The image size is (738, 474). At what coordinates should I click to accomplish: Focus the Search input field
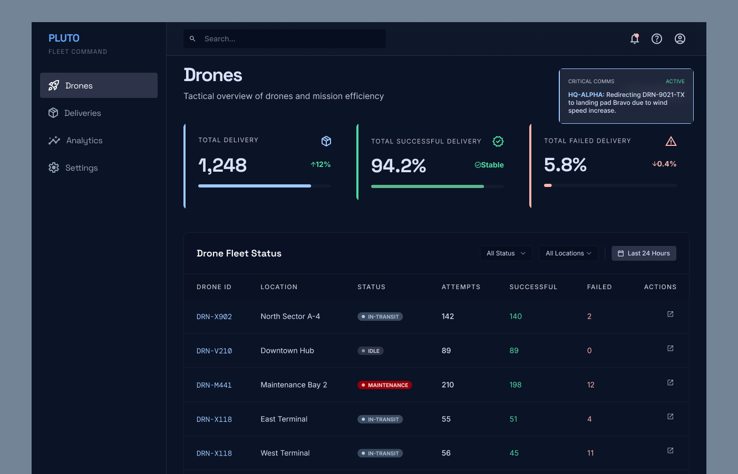pos(285,38)
